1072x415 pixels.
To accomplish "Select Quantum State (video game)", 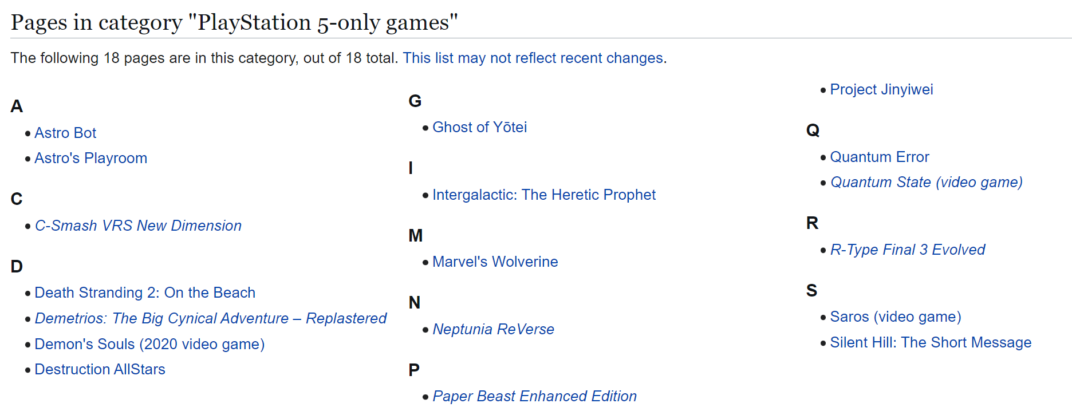I will point(926,182).
